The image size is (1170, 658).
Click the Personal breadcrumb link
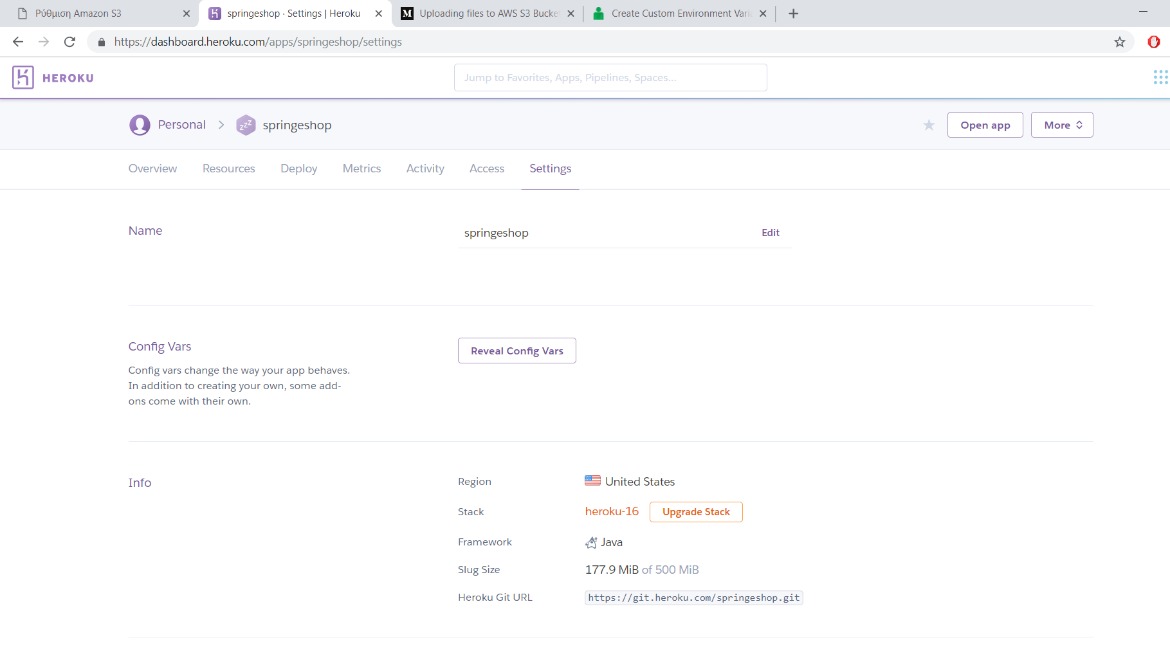pyautogui.click(x=182, y=125)
